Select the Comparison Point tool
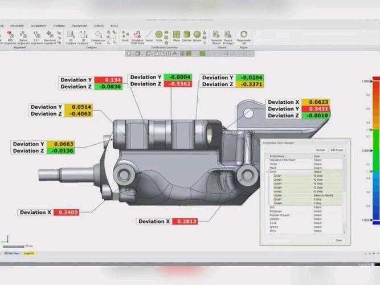The image size is (380, 285). point(98,38)
